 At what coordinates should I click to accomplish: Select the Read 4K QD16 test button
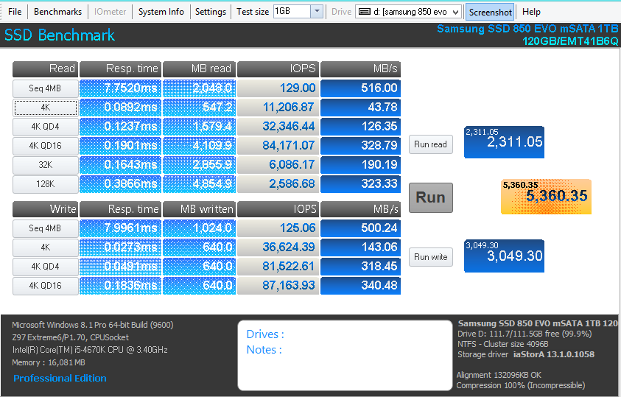45,146
